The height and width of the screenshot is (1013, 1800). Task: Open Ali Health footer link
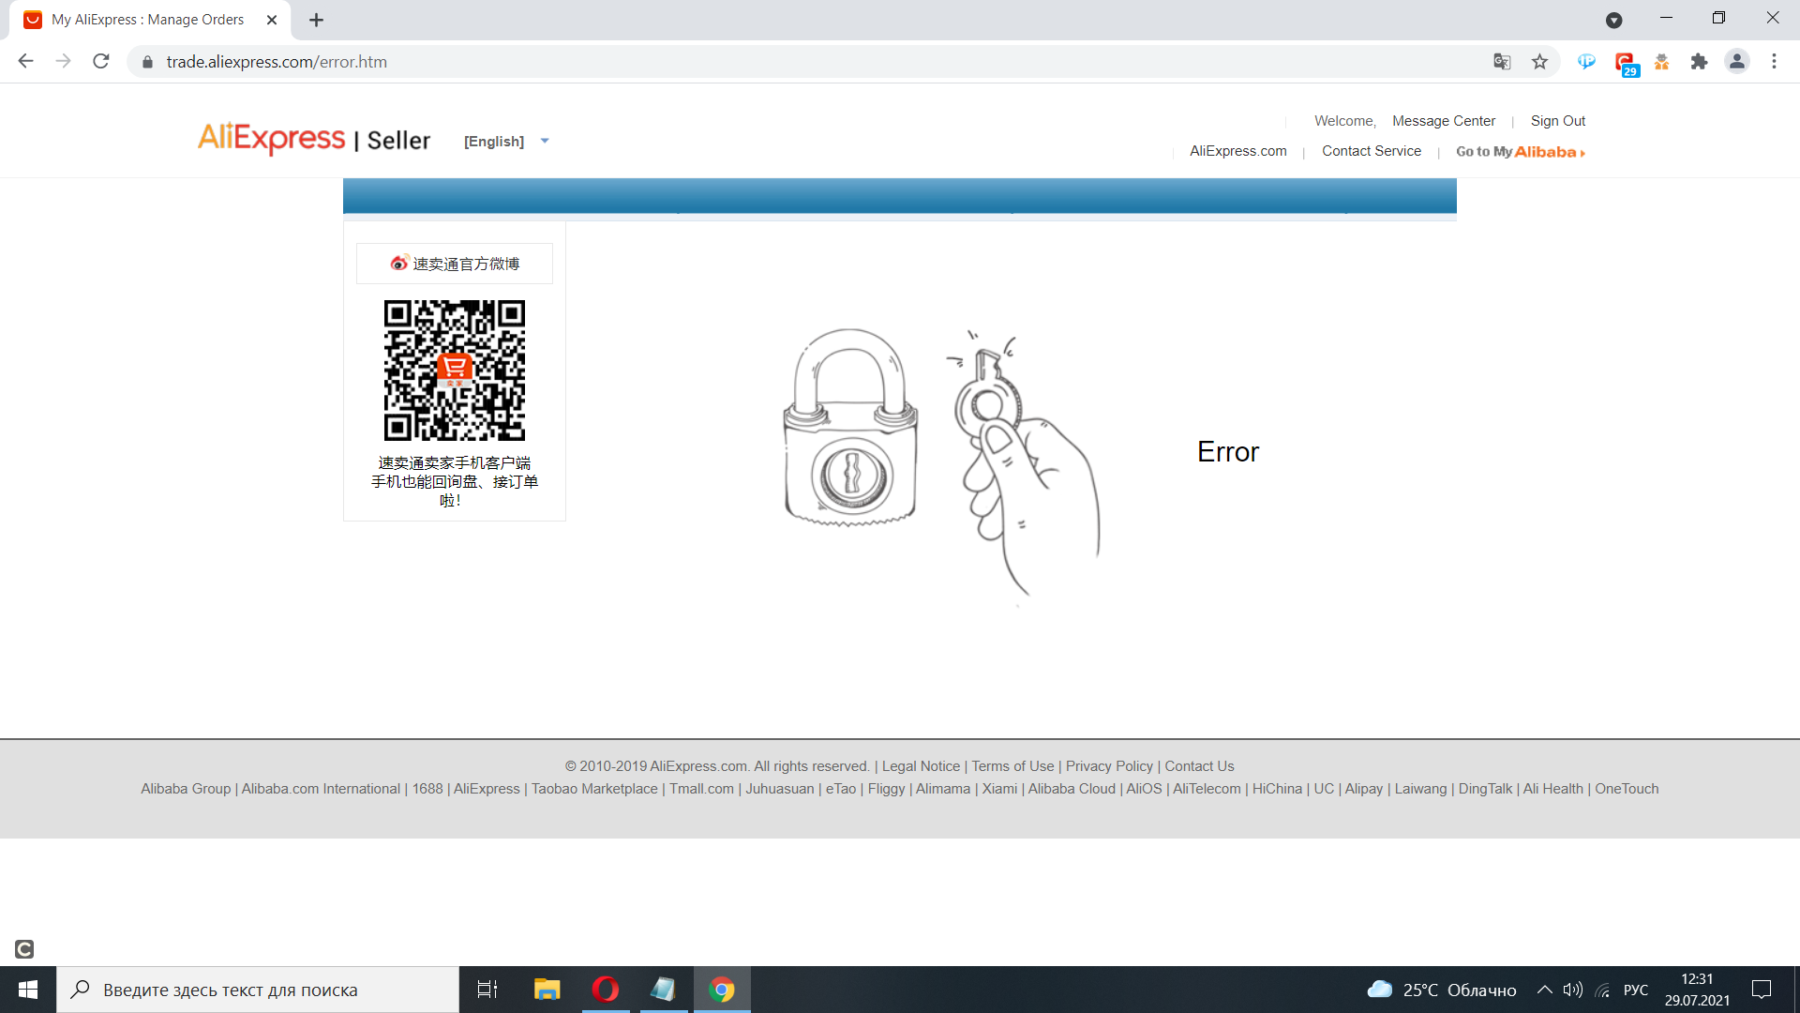coord(1552,789)
